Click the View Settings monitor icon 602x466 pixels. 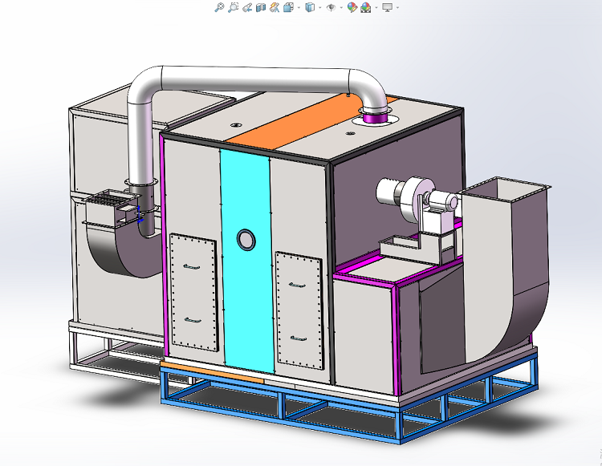tap(388, 7)
